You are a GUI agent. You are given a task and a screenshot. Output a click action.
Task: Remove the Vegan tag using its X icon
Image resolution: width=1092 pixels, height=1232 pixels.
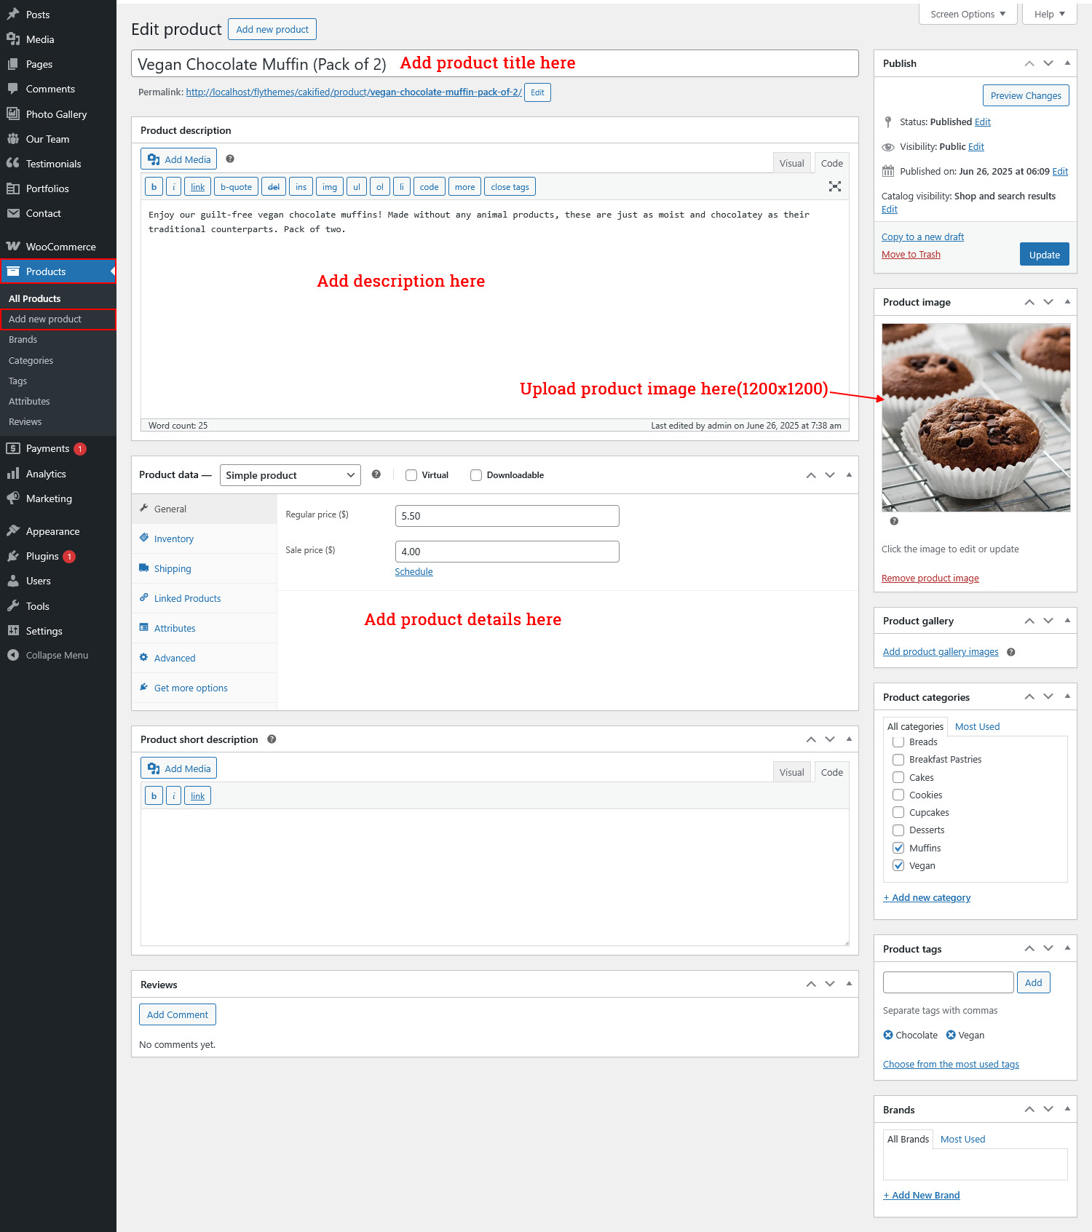(950, 1035)
